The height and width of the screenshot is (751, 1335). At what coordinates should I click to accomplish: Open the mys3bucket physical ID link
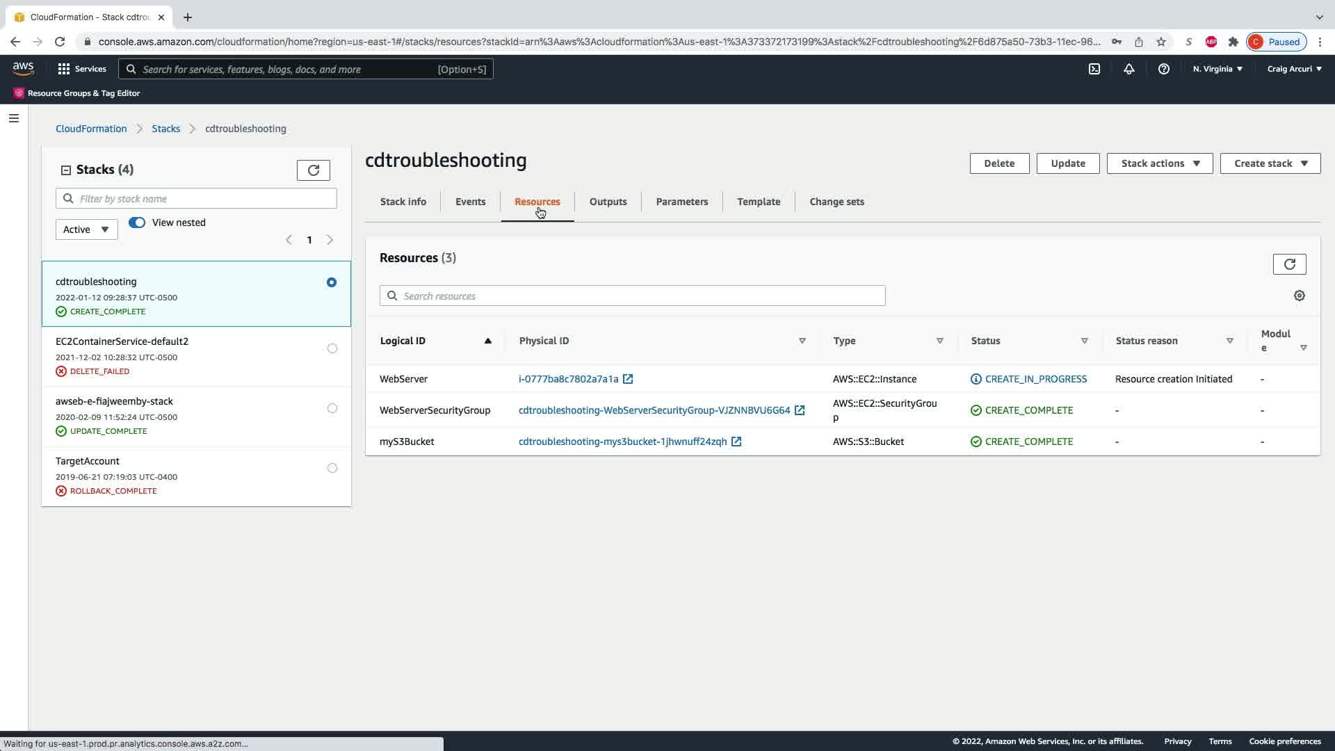point(622,442)
